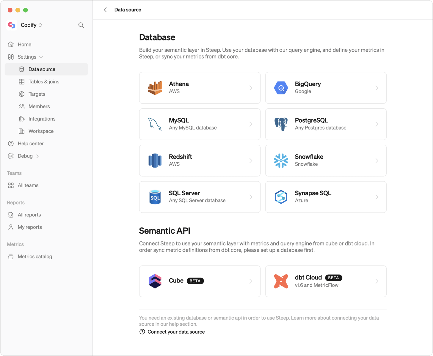Go back using the header arrow
The height and width of the screenshot is (356, 433).
click(105, 10)
